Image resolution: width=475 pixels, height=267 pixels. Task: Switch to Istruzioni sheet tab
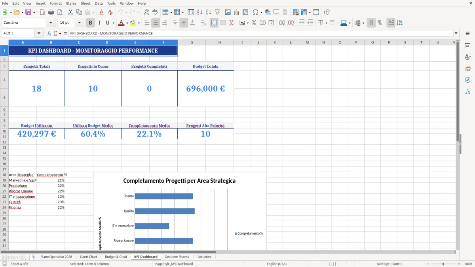(205, 257)
